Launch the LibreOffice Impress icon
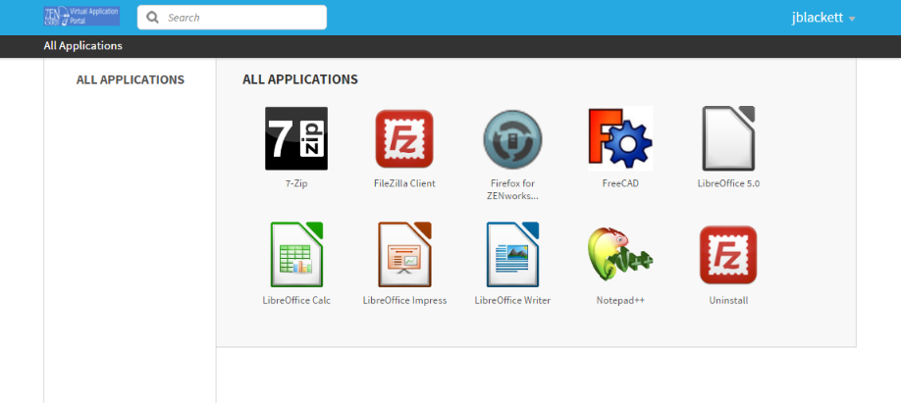 (x=404, y=254)
